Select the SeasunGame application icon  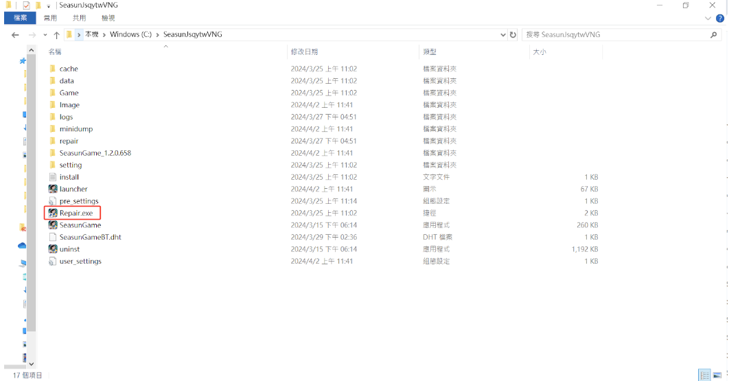(53, 225)
